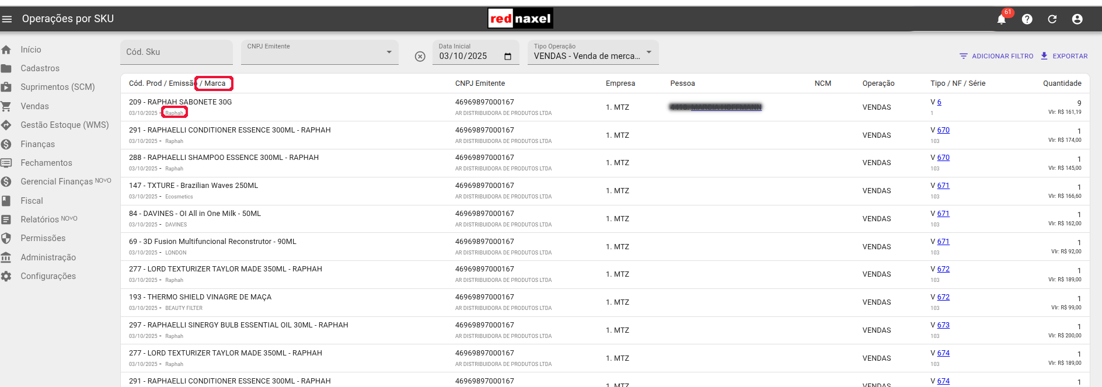Screen dimensions: 1102x387
Task: Click the Pessoa column header
Action: 683,83
